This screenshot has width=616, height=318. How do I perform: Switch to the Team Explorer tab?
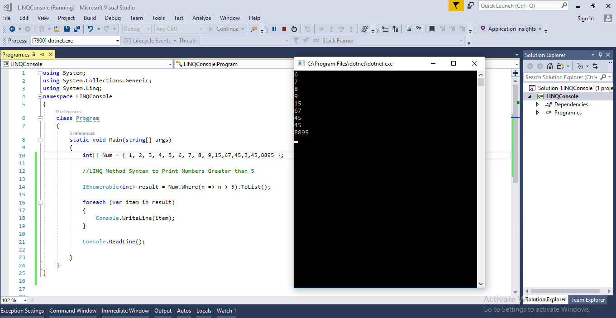coord(587,300)
